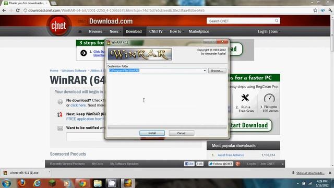Bookmark this page with star icon
The image size is (334, 188).
click(x=315, y=10)
